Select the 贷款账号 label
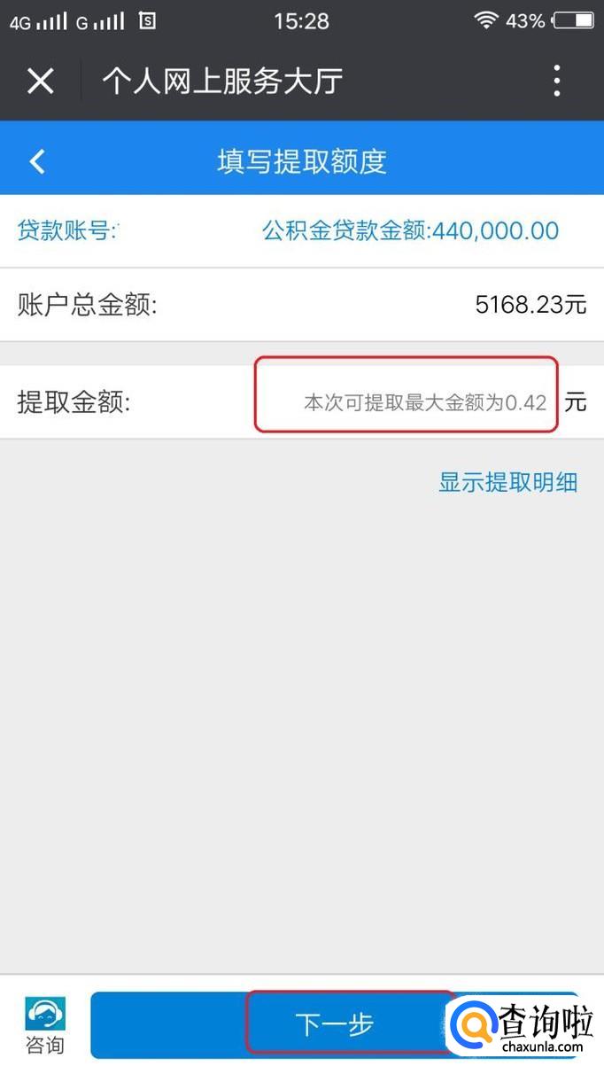Viewport: 604px width, 1074px height. pyautogui.click(x=69, y=231)
